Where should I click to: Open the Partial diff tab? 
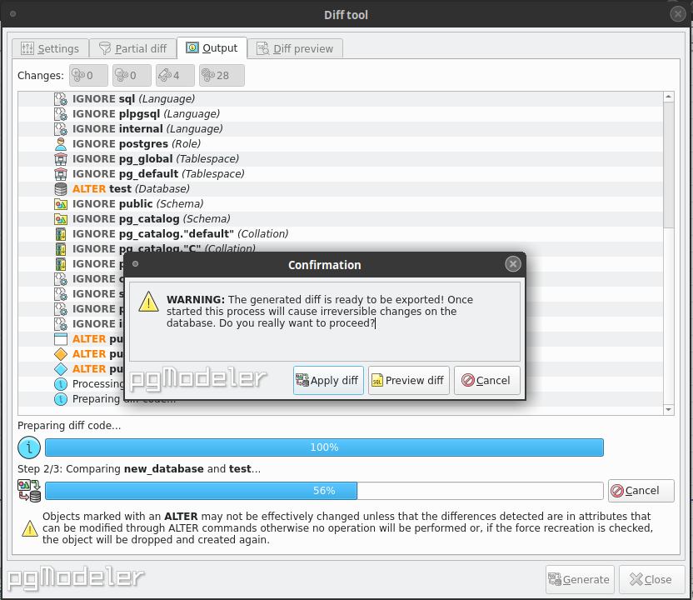click(132, 48)
